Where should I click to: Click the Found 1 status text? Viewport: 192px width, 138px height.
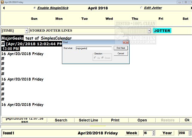8,133
